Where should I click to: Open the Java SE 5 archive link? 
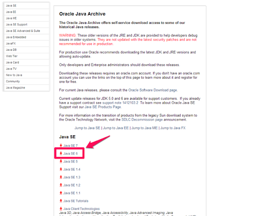point(71,162)
